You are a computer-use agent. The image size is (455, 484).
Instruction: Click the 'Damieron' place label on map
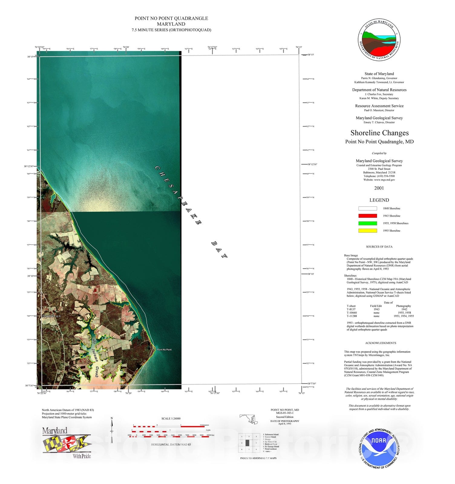pos(51,316)
